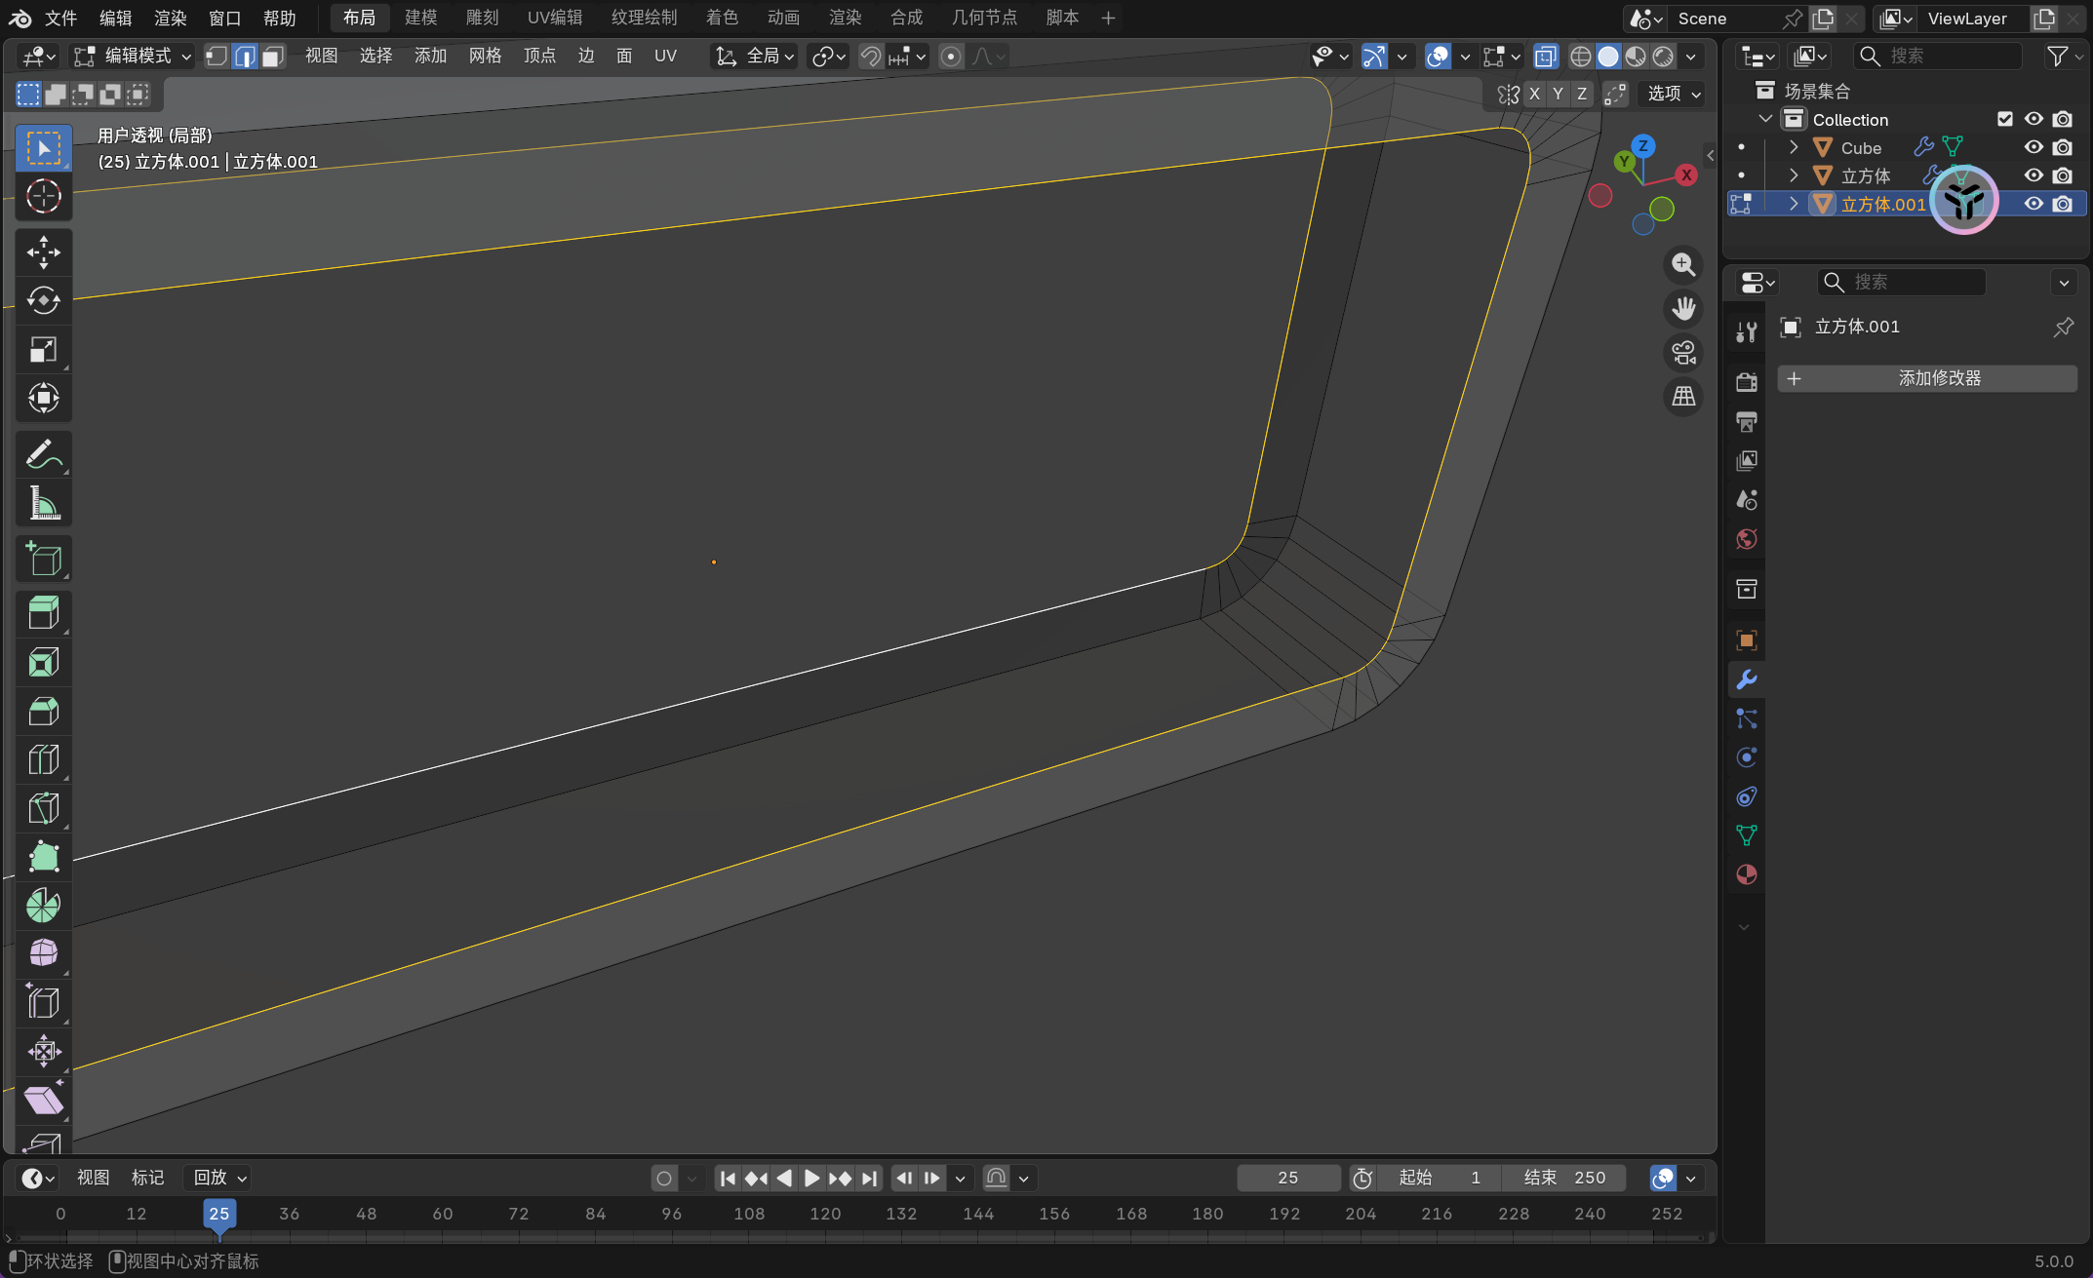Switch to the UV编辑 workspace tab
Screen dimensions: 2093x1278
(x=554, y=18)
